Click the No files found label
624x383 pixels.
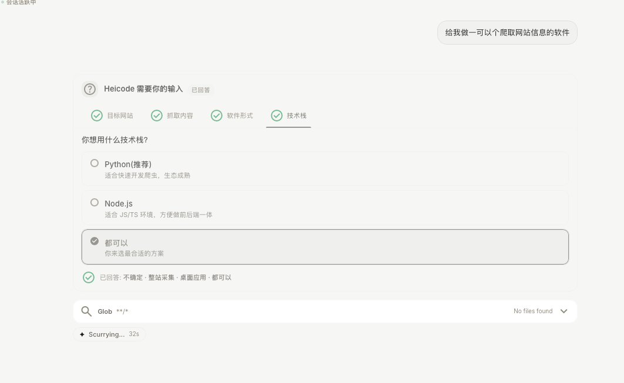coord(533,311)
